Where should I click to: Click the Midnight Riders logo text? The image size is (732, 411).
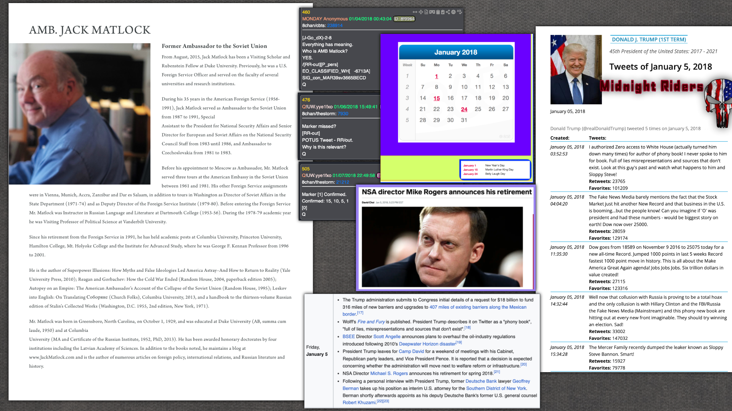651,86
